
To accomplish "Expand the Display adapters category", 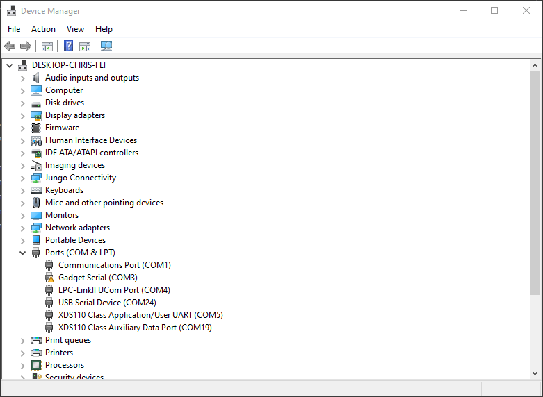I will tap(22, 116).
